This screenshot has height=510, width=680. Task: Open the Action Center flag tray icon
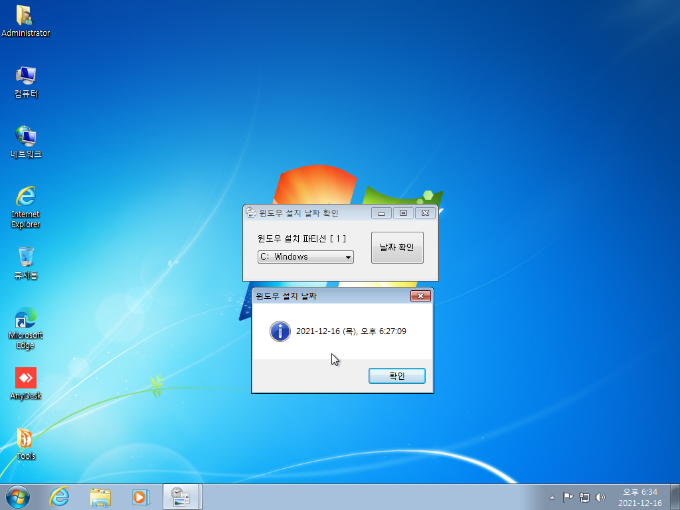[568, 497]
